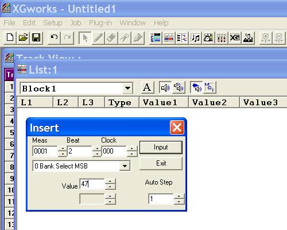The height and width of the screenshot is (230, 287).
Task: Click the L1 column header
Action: (35, 102)
